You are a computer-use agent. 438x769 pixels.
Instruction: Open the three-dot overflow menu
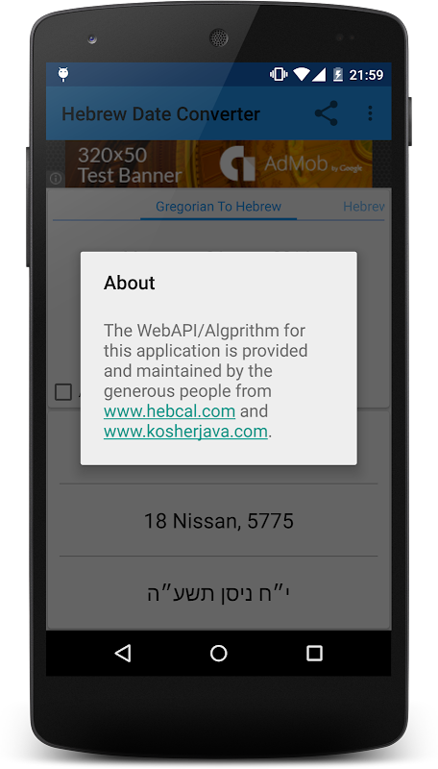pyautogui.click(x=371, y=113)
